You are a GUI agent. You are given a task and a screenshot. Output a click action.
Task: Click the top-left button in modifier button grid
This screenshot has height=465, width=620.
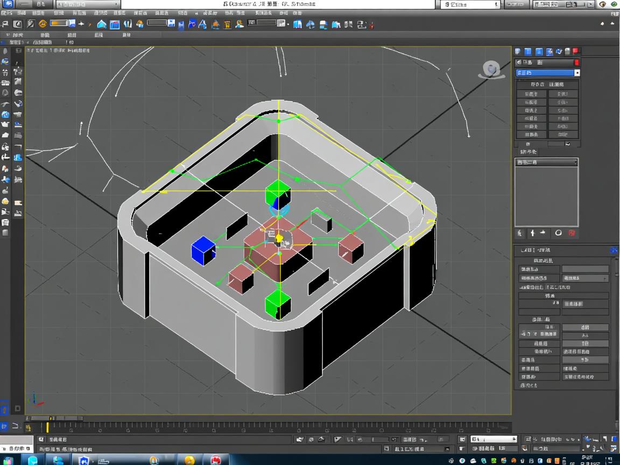pos(531,94)
